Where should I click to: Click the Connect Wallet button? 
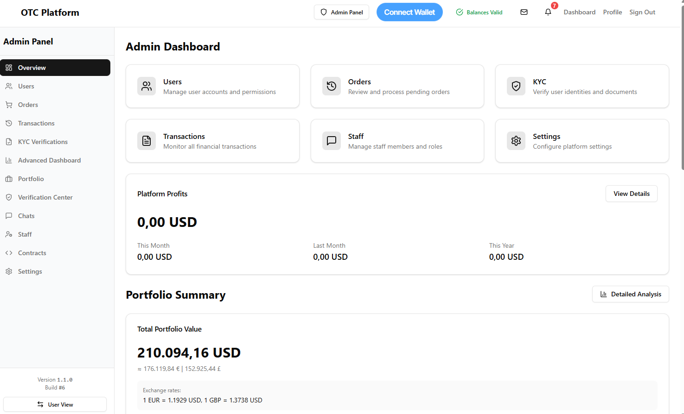(x=409, y=12)
